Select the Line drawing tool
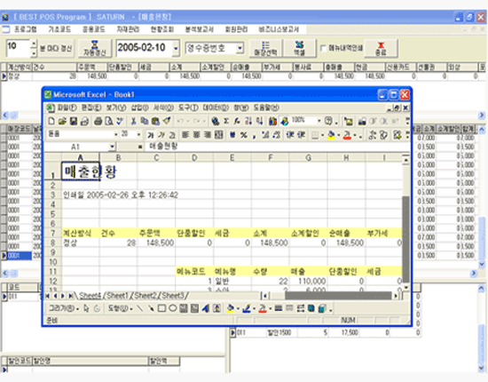Image resolution: width=488 pixels, height=382 pixels. coord(139,308)
